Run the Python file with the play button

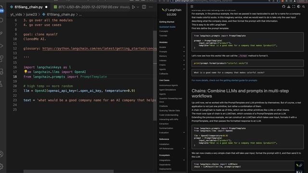[x=133, y=7]
